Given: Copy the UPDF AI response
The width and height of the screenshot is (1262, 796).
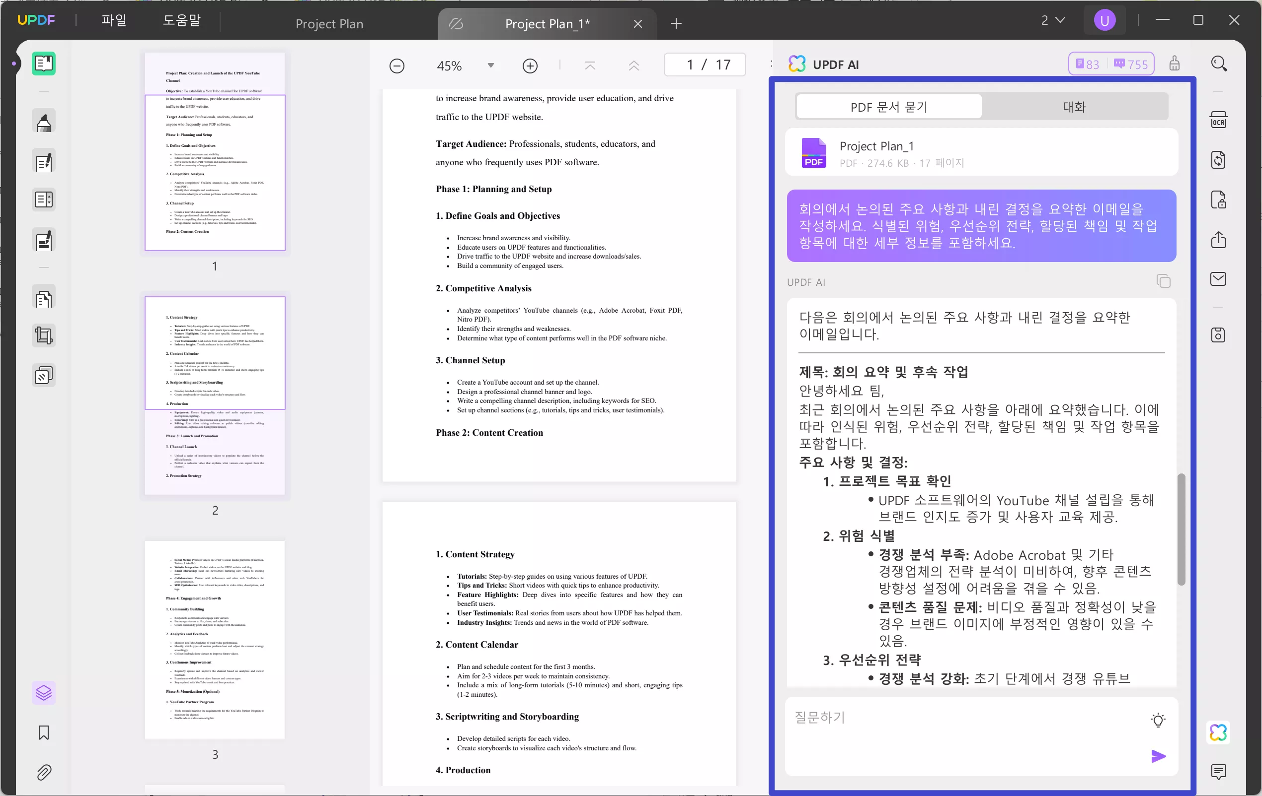Looking at the screenshot, I should (1163, 281).
